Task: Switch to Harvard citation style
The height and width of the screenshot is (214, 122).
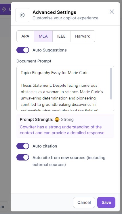Action: 83,36
